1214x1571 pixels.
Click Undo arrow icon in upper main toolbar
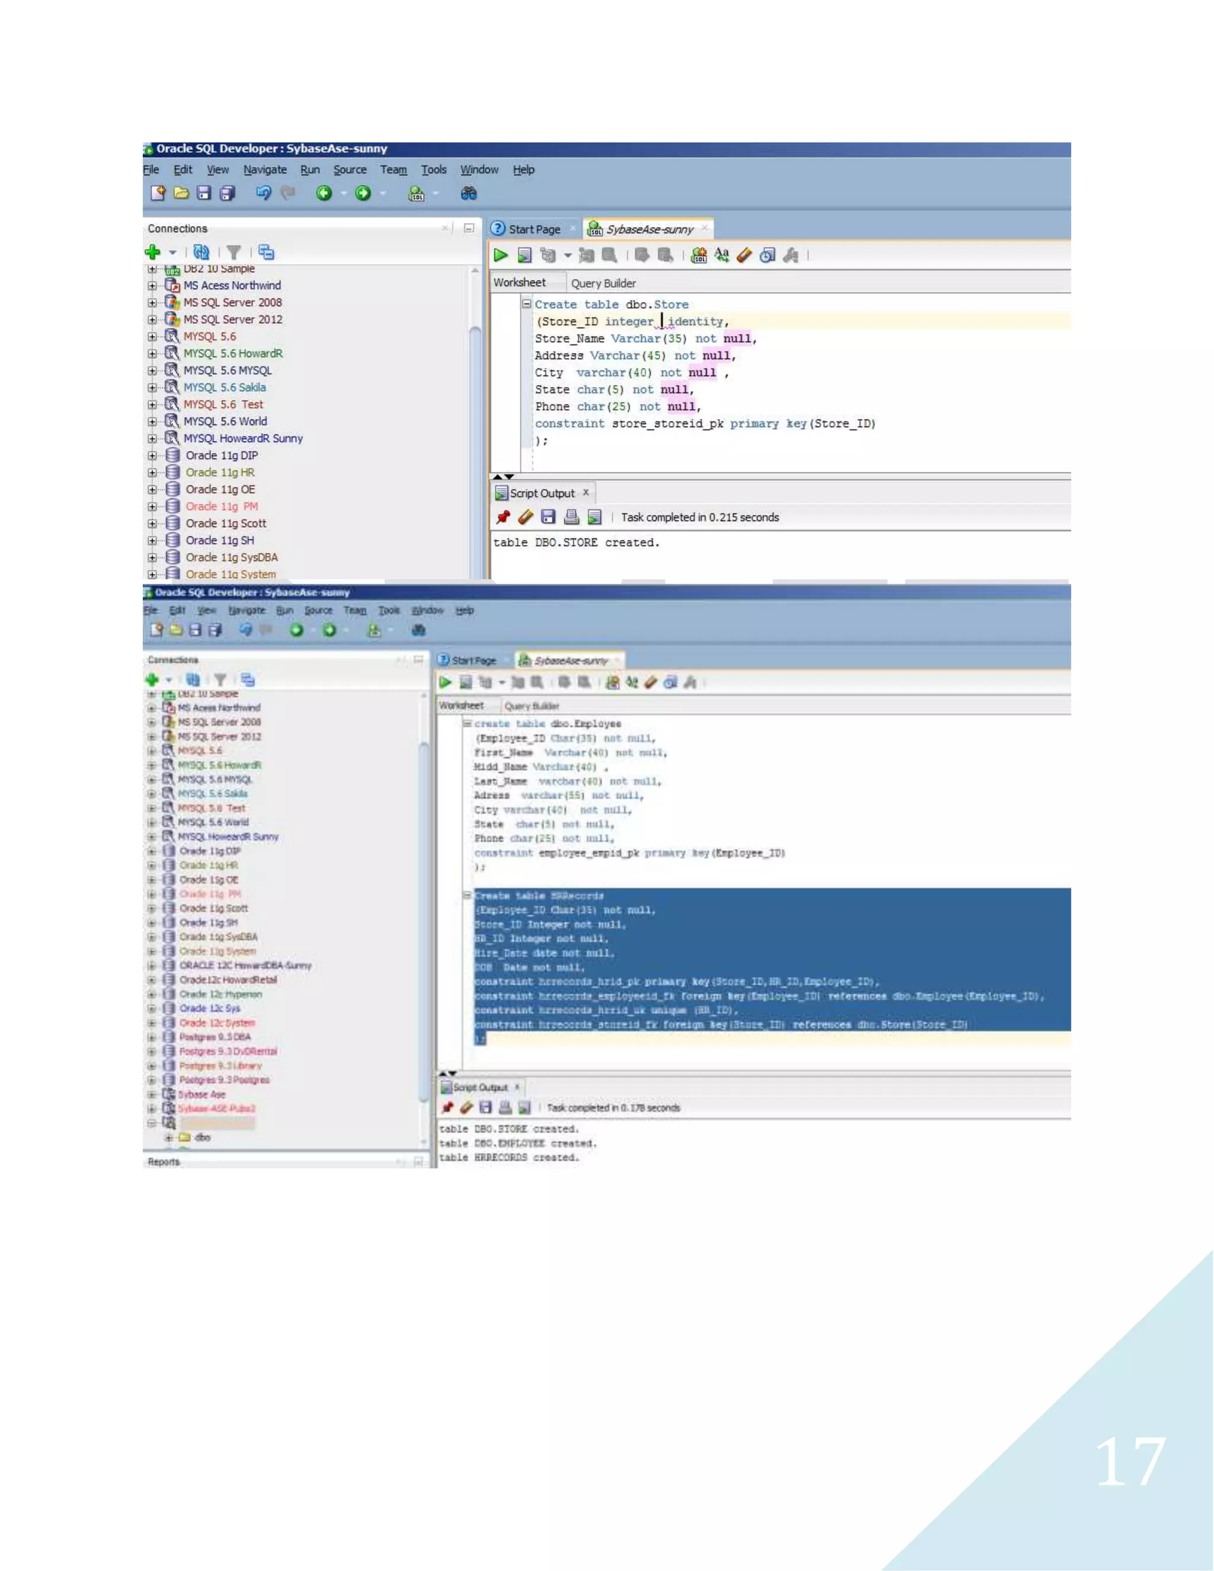click(x=263, y=193)
